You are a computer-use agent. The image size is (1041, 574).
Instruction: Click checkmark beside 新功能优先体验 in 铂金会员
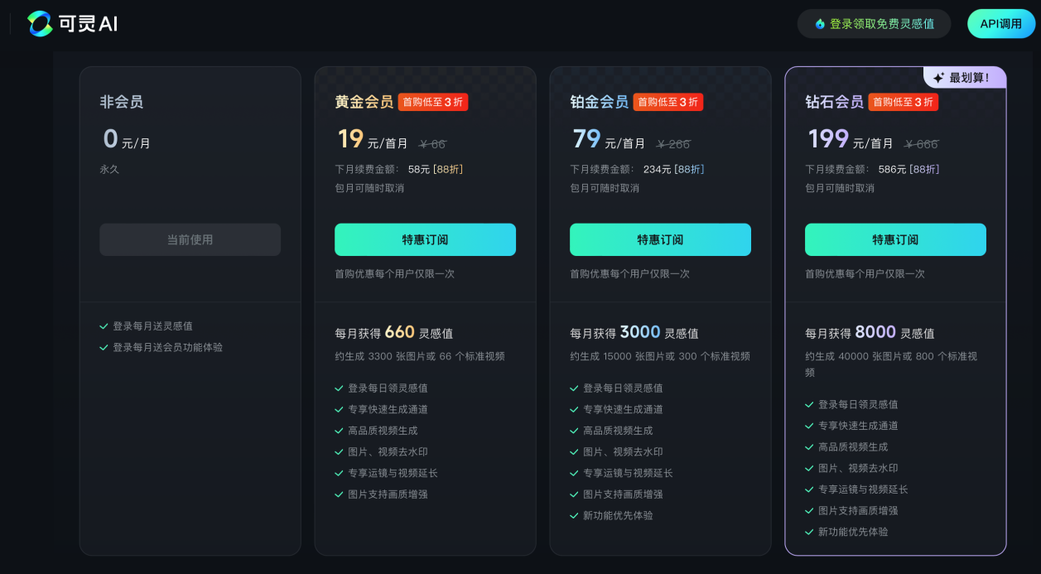[x=574, y=515]
